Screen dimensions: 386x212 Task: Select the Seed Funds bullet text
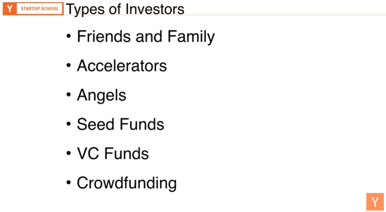[x=120, y=124]
